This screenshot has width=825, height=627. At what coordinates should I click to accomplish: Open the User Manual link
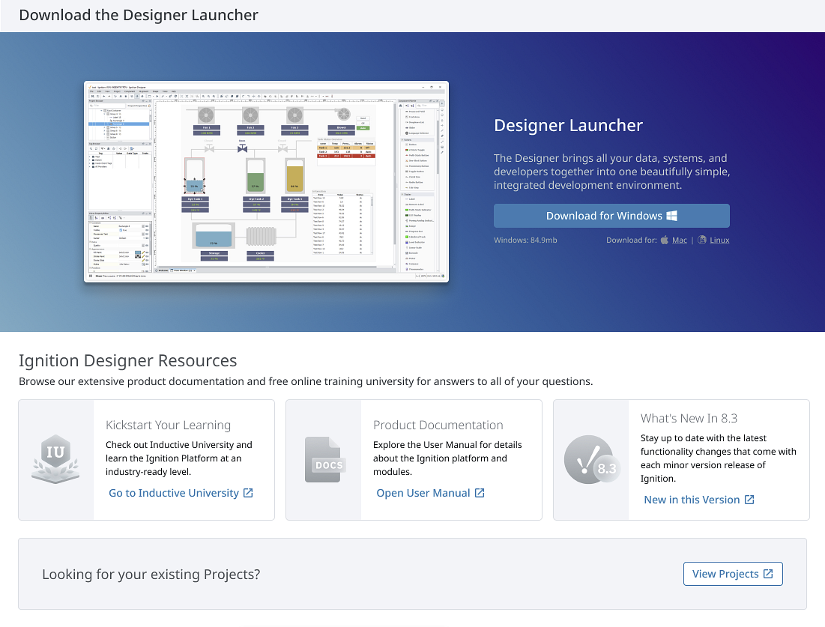coord(430,493)
